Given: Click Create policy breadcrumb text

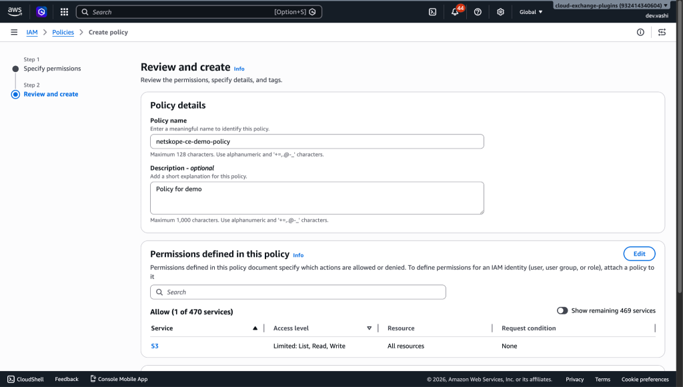Looking at the screenshot, I should pyautogui.click(x=108, y=32).
